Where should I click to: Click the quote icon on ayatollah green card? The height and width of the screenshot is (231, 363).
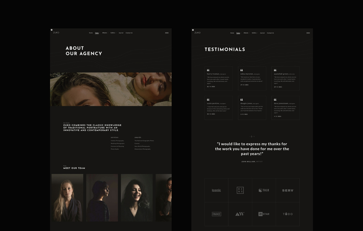pos(275,70)
